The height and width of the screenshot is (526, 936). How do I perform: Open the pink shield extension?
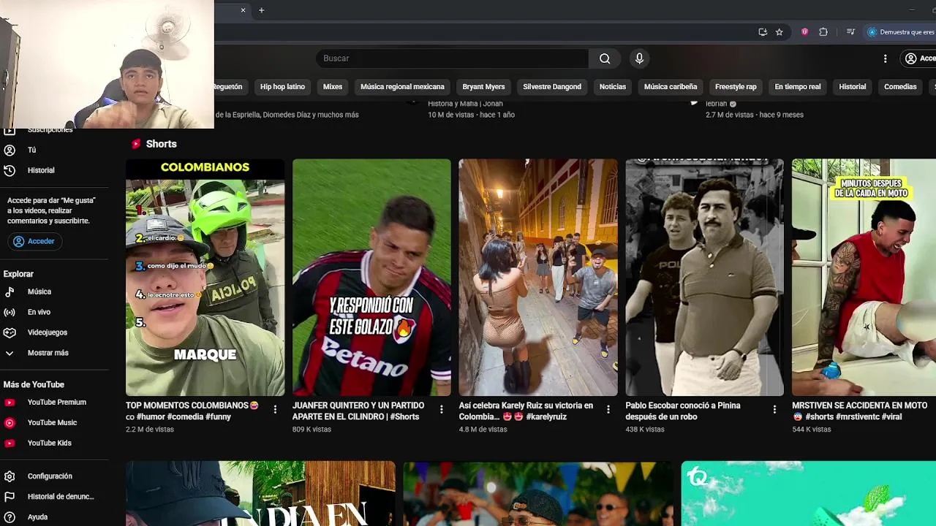click(805, 32)
